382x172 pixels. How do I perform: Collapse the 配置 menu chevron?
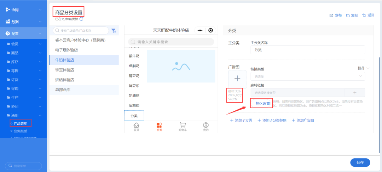pyautogui.click(x=40, y=33)
